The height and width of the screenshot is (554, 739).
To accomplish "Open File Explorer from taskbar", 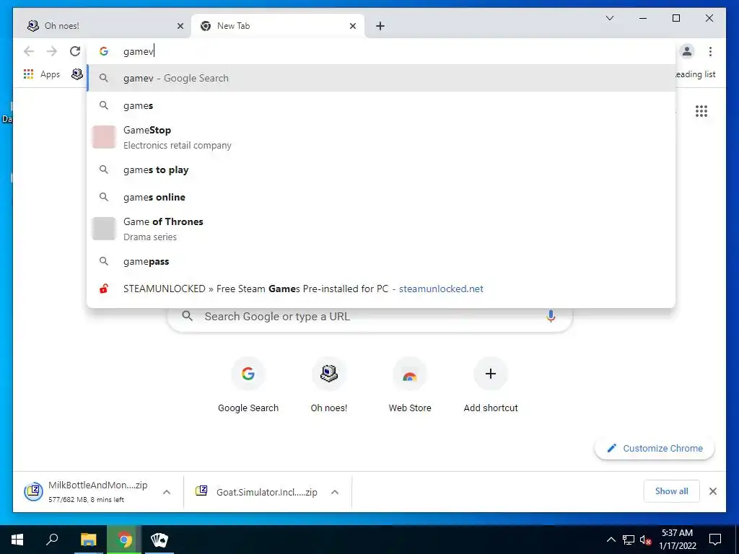I will (88, 540).
